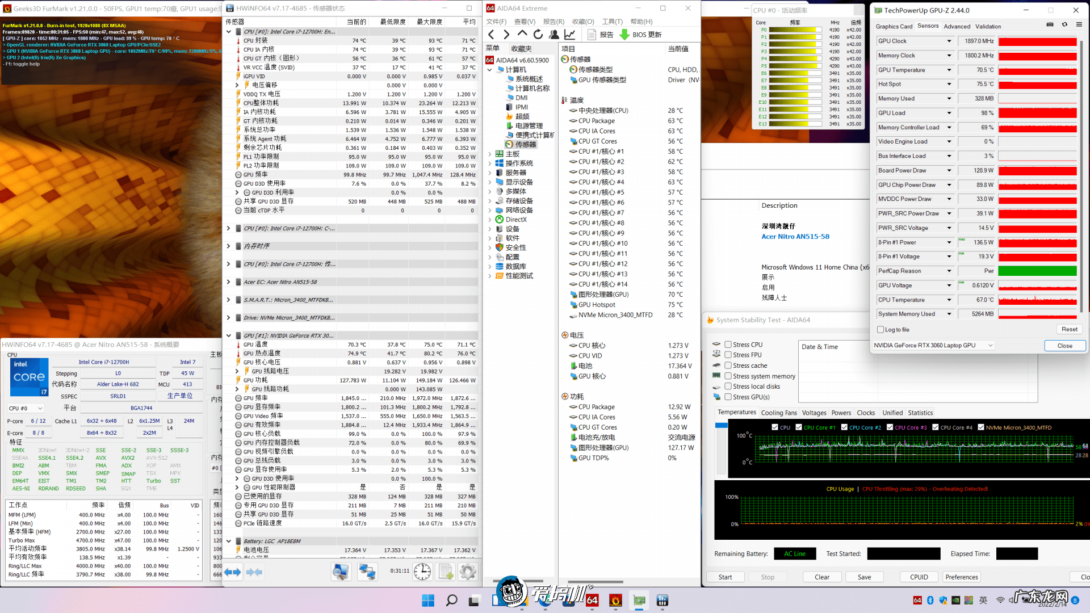Enable Stress FPU checkbox
The width and height of the screenshot is (1090, 613).
point(728,355)
